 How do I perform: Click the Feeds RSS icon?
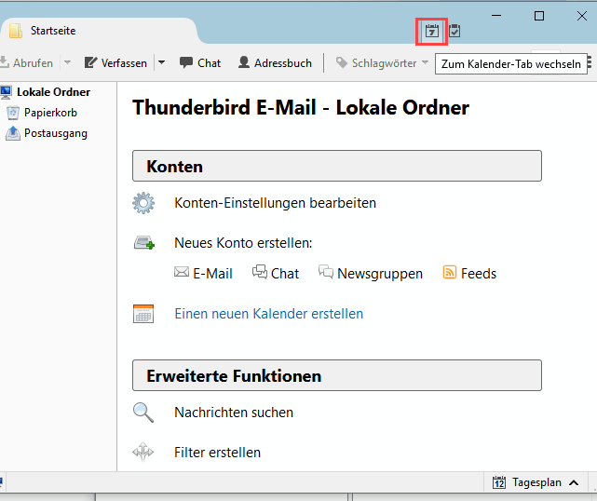[450, 272]
